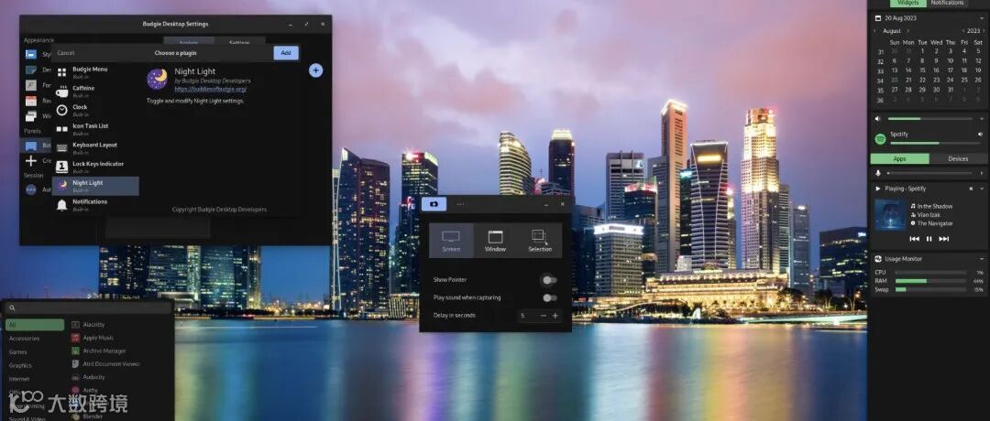Click the camera icon in screenshot tool header
This screenshot has height=421, width=990.
[434, 204]
